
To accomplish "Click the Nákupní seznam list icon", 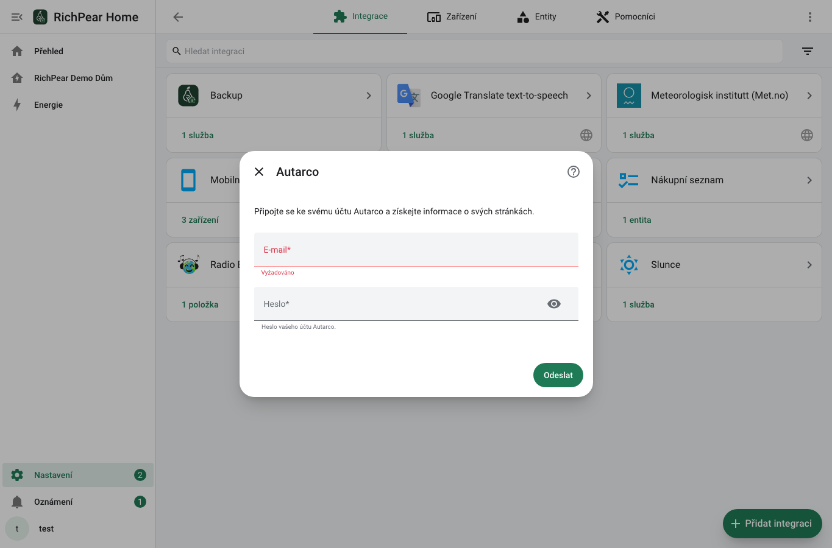I will point(629,180).
